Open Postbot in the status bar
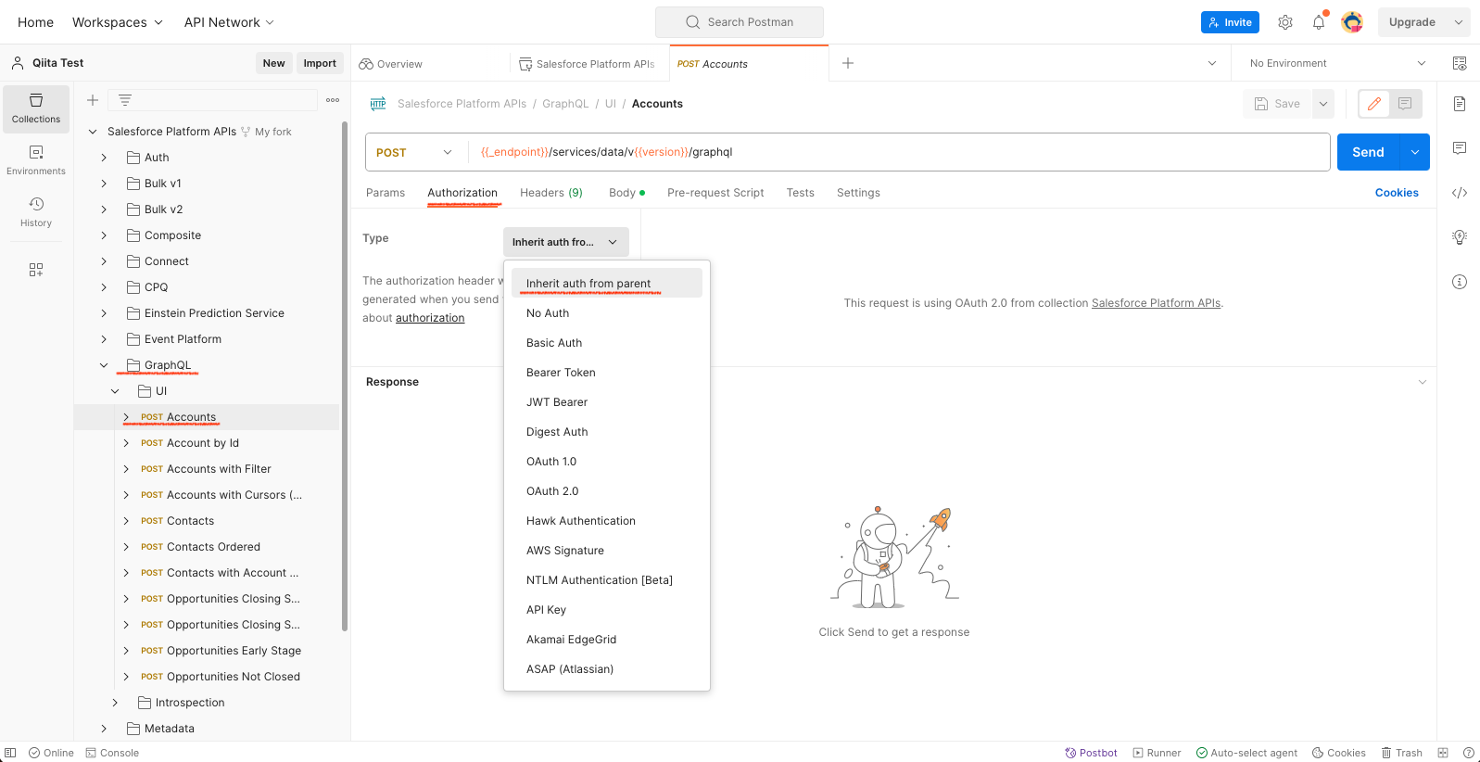1480x762 pixels. pyautogui.click(x=1091, y=753)
